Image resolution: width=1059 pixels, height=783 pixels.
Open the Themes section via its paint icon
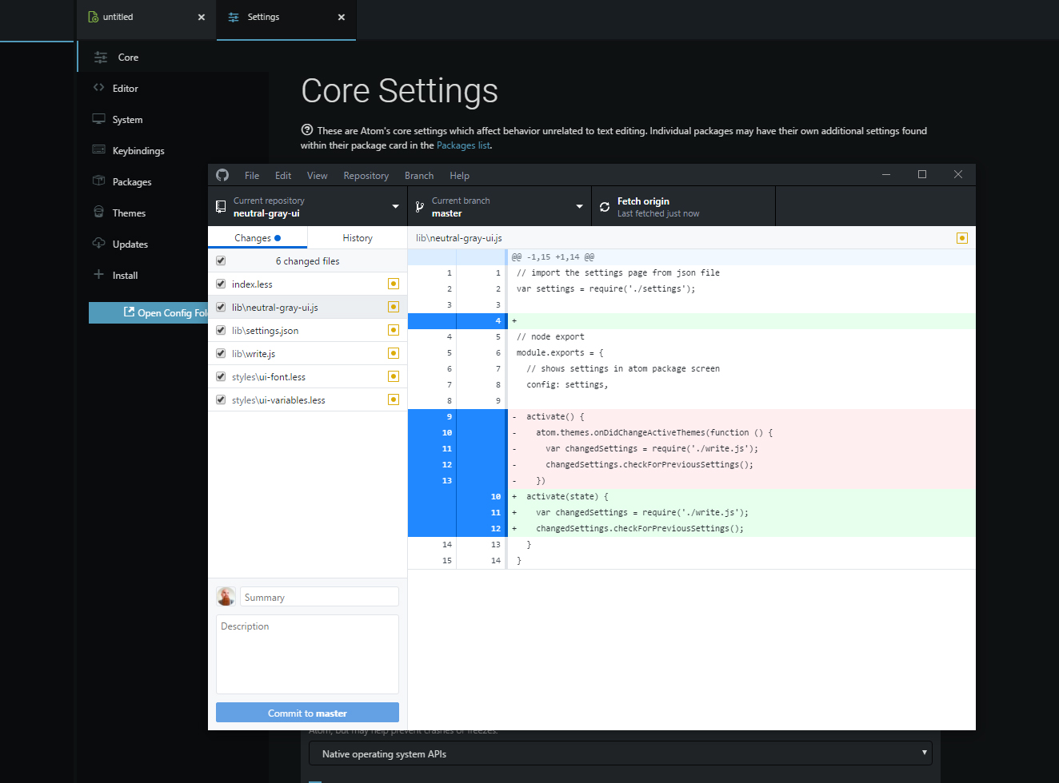pyautogui.click(x=100, y=213)
